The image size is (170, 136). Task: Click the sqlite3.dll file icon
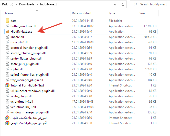tap(7, 69)
